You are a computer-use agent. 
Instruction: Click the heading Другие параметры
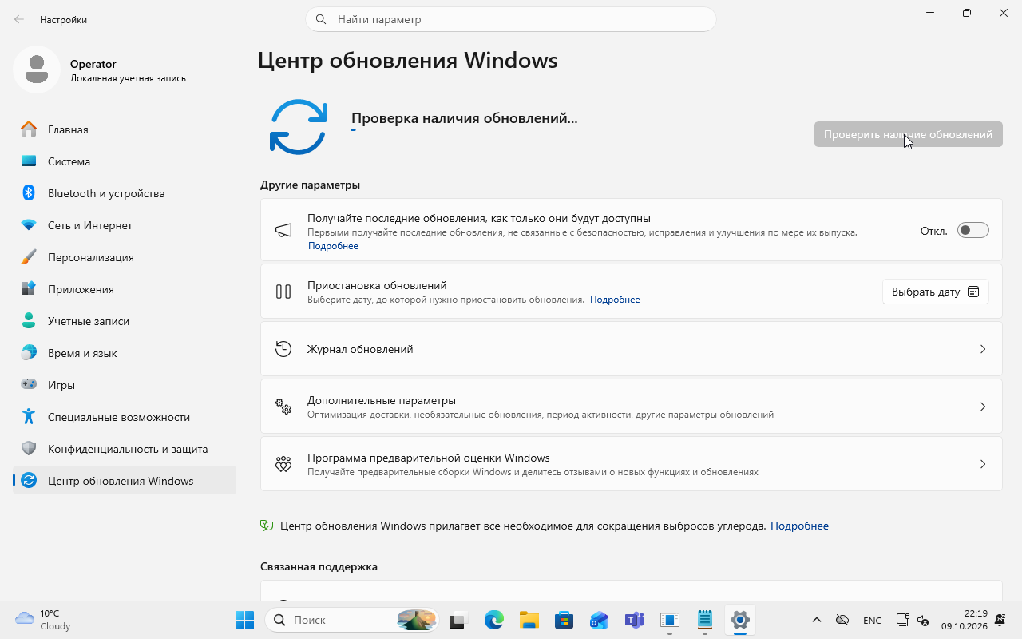pyautogui.click(x=310, y=185)
